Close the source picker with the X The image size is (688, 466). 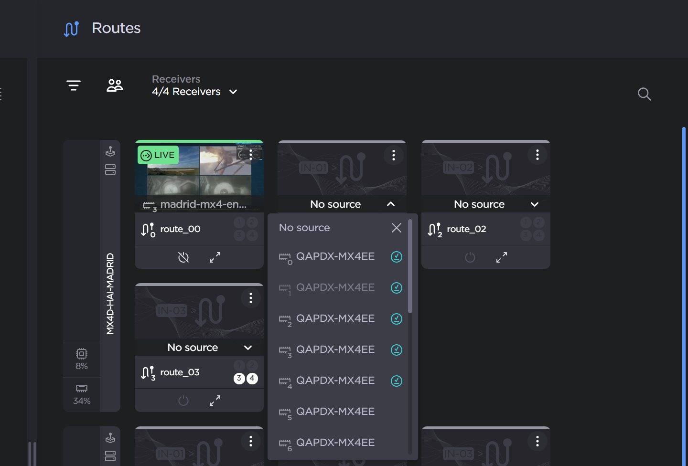(x=396, y=228)
